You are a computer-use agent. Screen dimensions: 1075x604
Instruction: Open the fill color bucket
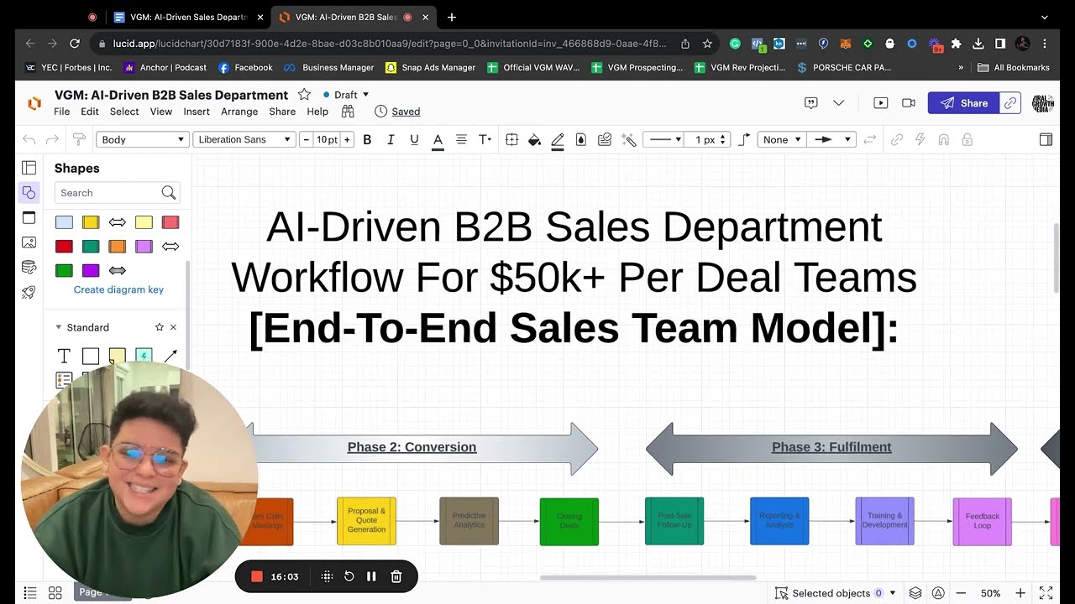(534, 139)
